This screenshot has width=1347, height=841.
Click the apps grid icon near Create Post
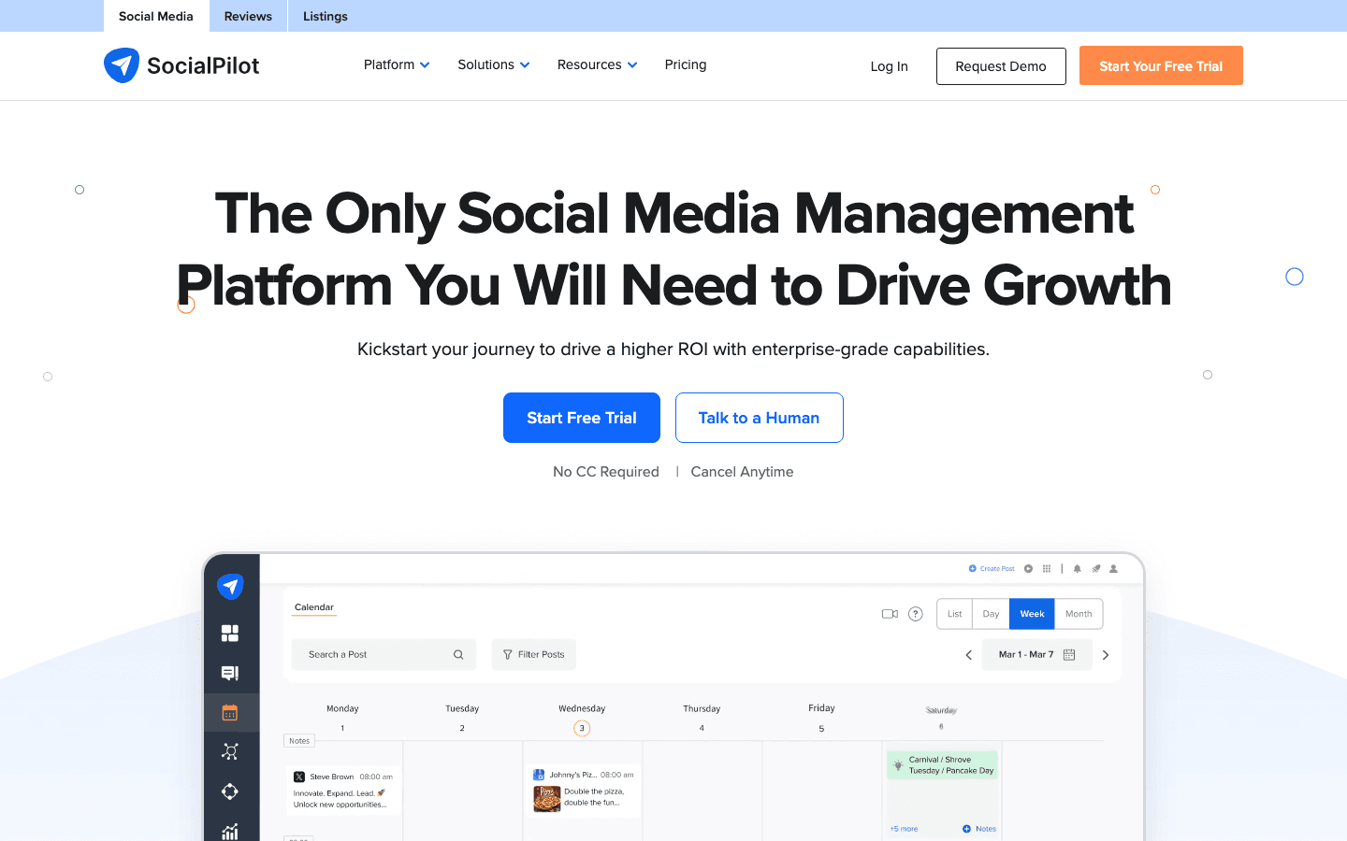(x=1047, y=568)
